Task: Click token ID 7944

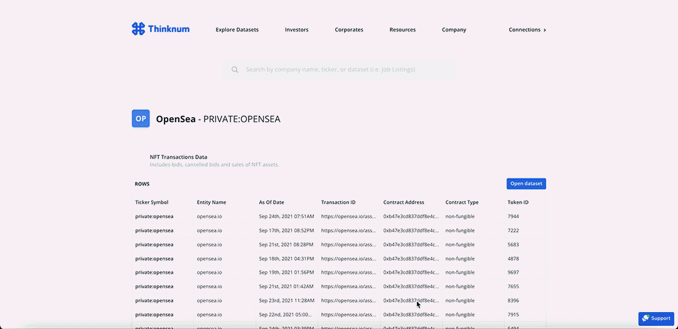Action: click(x=514, y=216)
